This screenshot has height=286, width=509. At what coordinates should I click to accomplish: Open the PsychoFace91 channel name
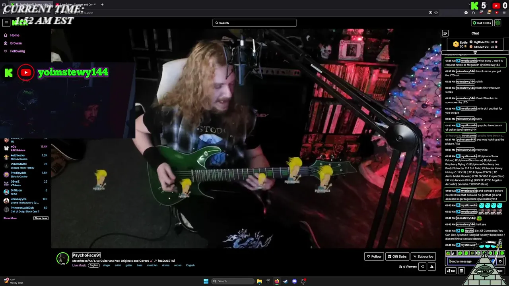tap(86, 255)
